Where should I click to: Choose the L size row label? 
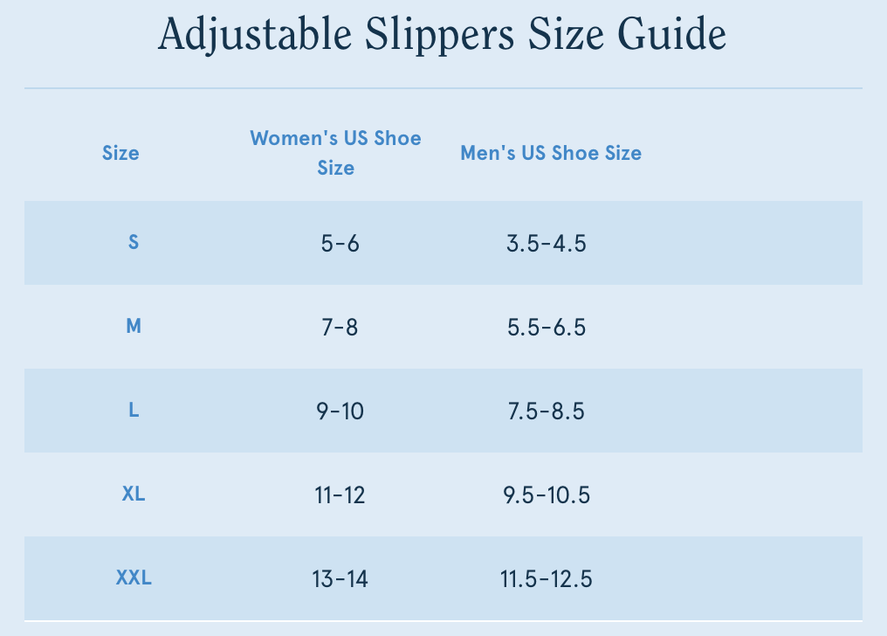[134, 410]
